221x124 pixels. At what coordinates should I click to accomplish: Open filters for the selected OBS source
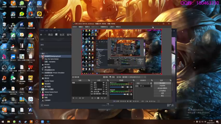point(112,77)
